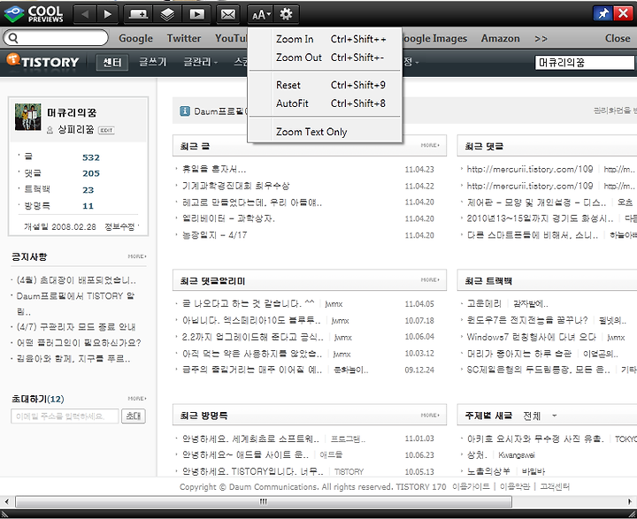Click 고객센터 footer link
637x519 pixels.
555,487
